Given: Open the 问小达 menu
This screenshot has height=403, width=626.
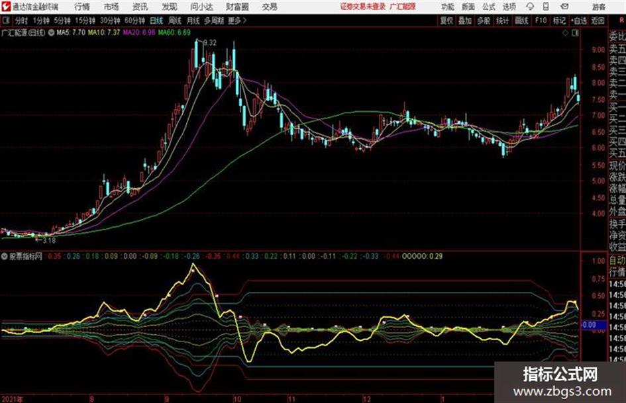Looking at the screenshot, I should [201, 7].
